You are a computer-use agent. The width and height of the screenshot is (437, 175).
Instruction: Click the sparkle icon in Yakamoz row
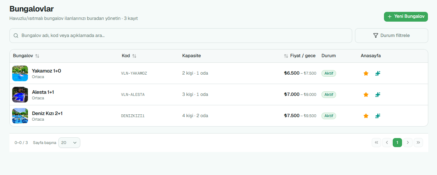point(378,73)
